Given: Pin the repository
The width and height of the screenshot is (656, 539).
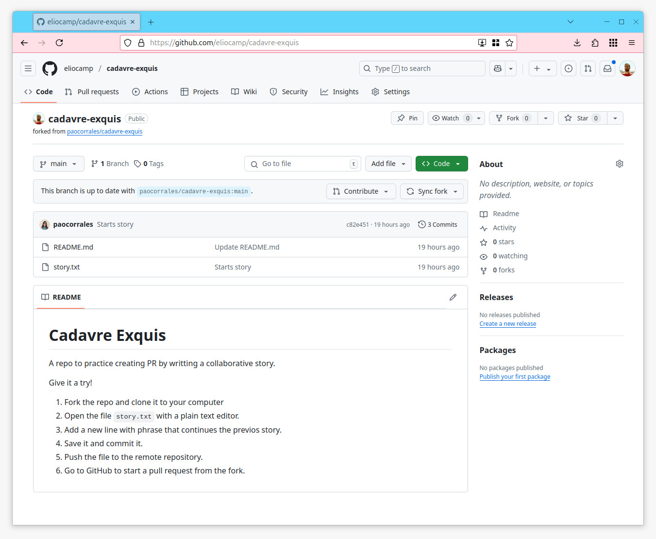Looking at the screenshot, I should [x=407, y=118].
